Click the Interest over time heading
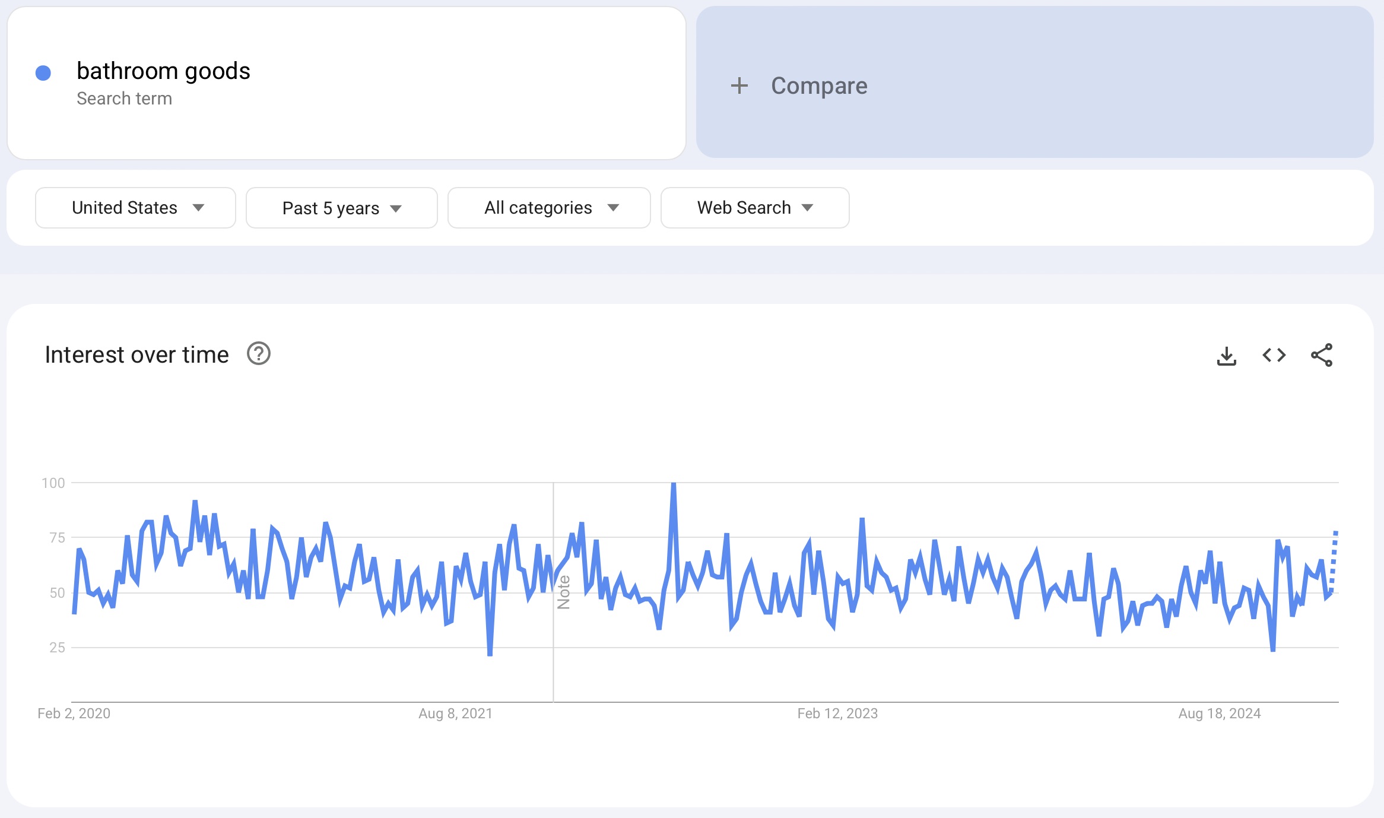Screen dimensions: 1384x818 tap(137, 355)
